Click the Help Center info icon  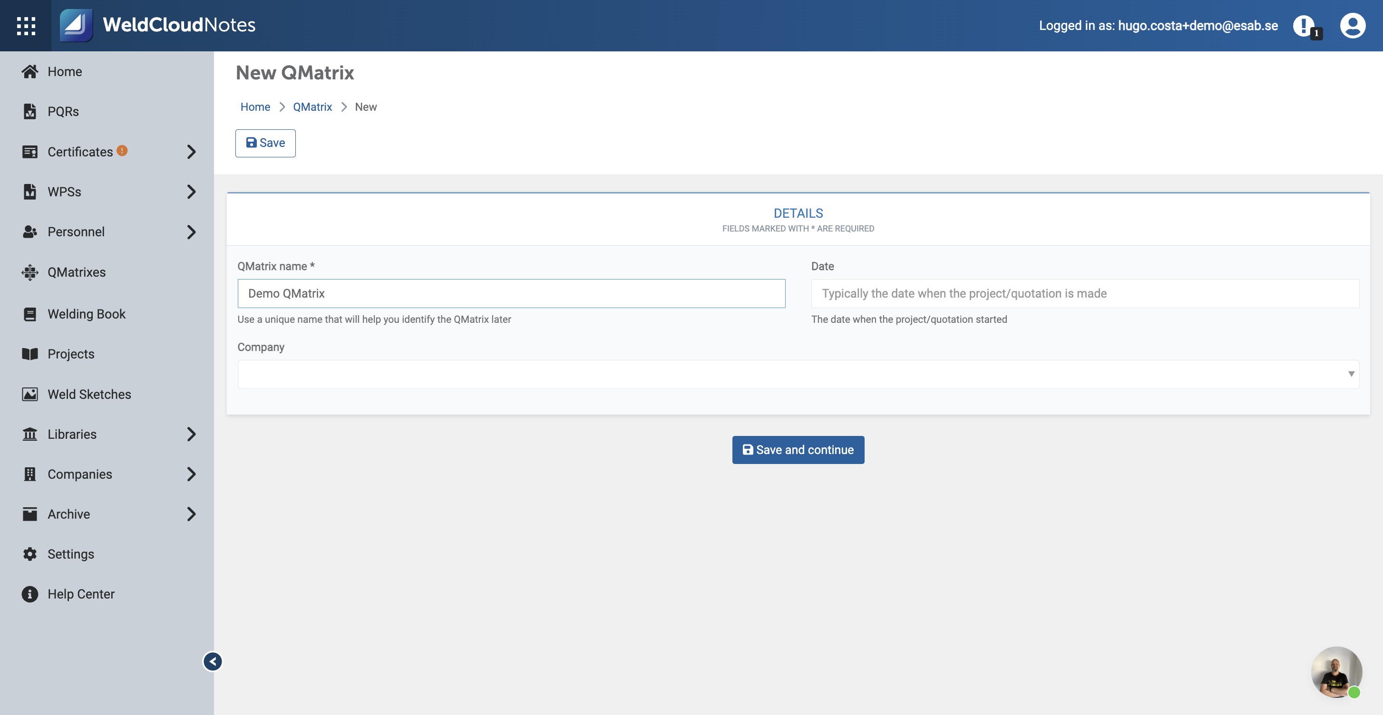(x=30, y=594)
